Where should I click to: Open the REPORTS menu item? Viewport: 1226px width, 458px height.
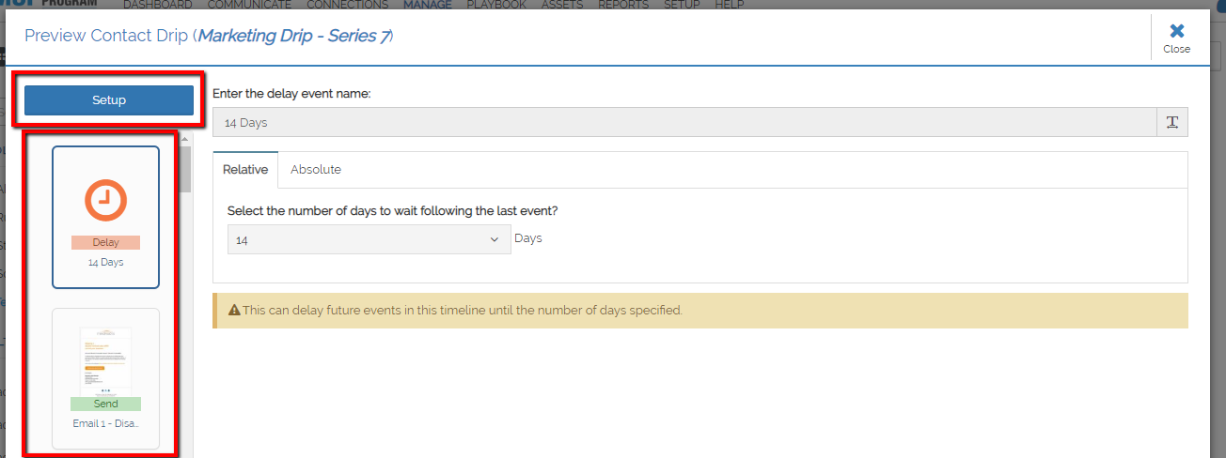623,5
